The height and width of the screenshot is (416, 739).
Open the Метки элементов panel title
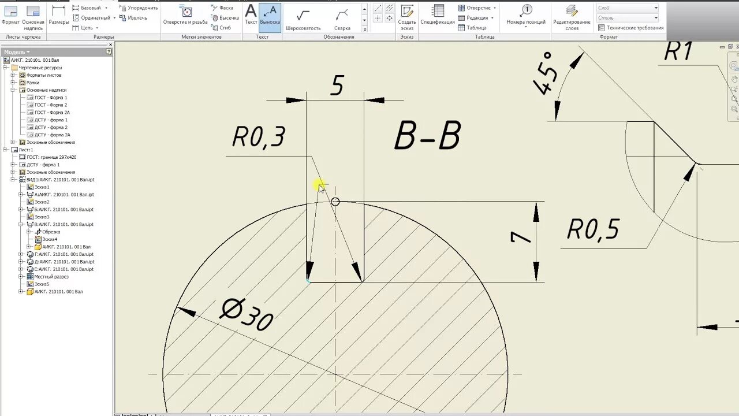coord(201,37)
